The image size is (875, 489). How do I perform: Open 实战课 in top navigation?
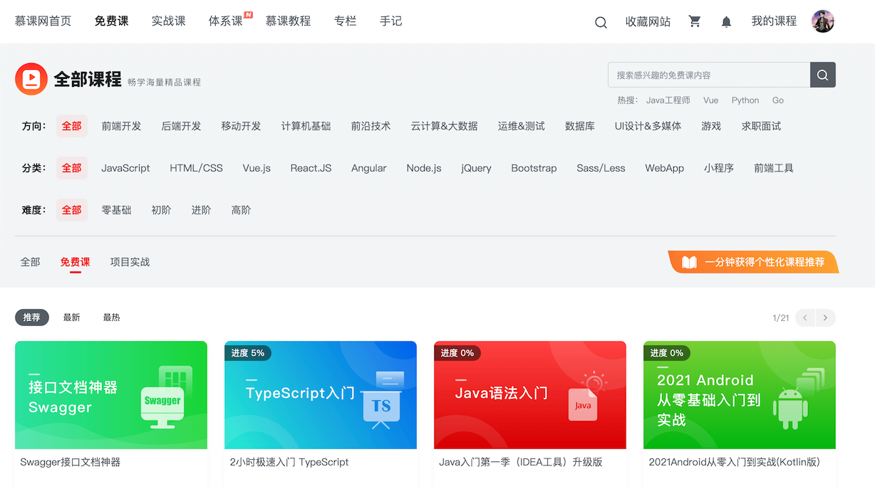[x=169, y=21]
